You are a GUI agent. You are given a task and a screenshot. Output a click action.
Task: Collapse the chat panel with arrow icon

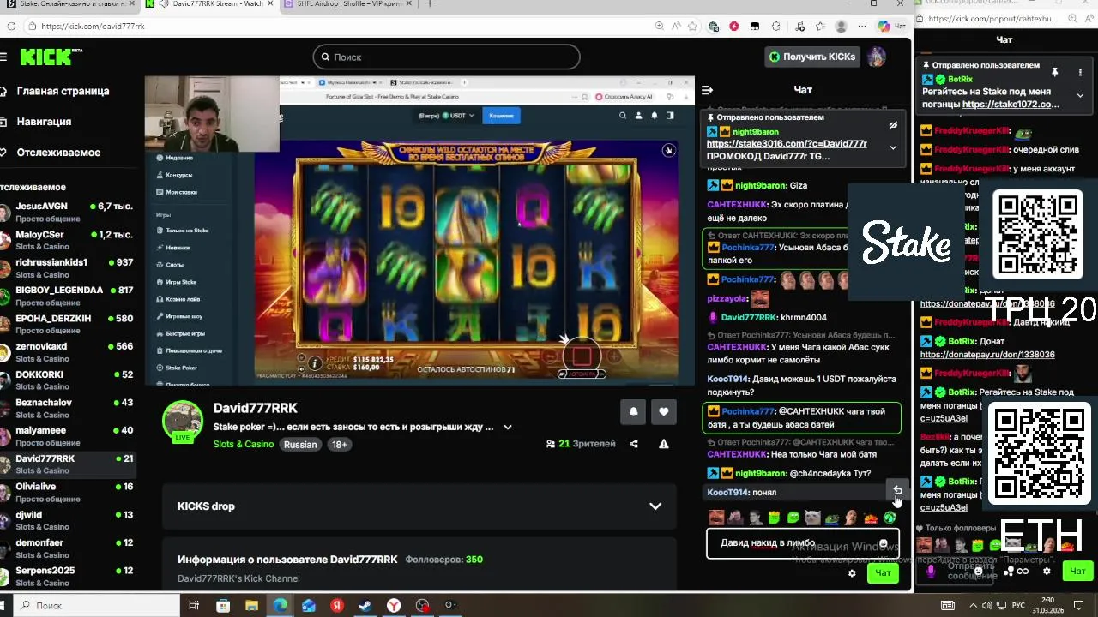click(x=707, y=90)
